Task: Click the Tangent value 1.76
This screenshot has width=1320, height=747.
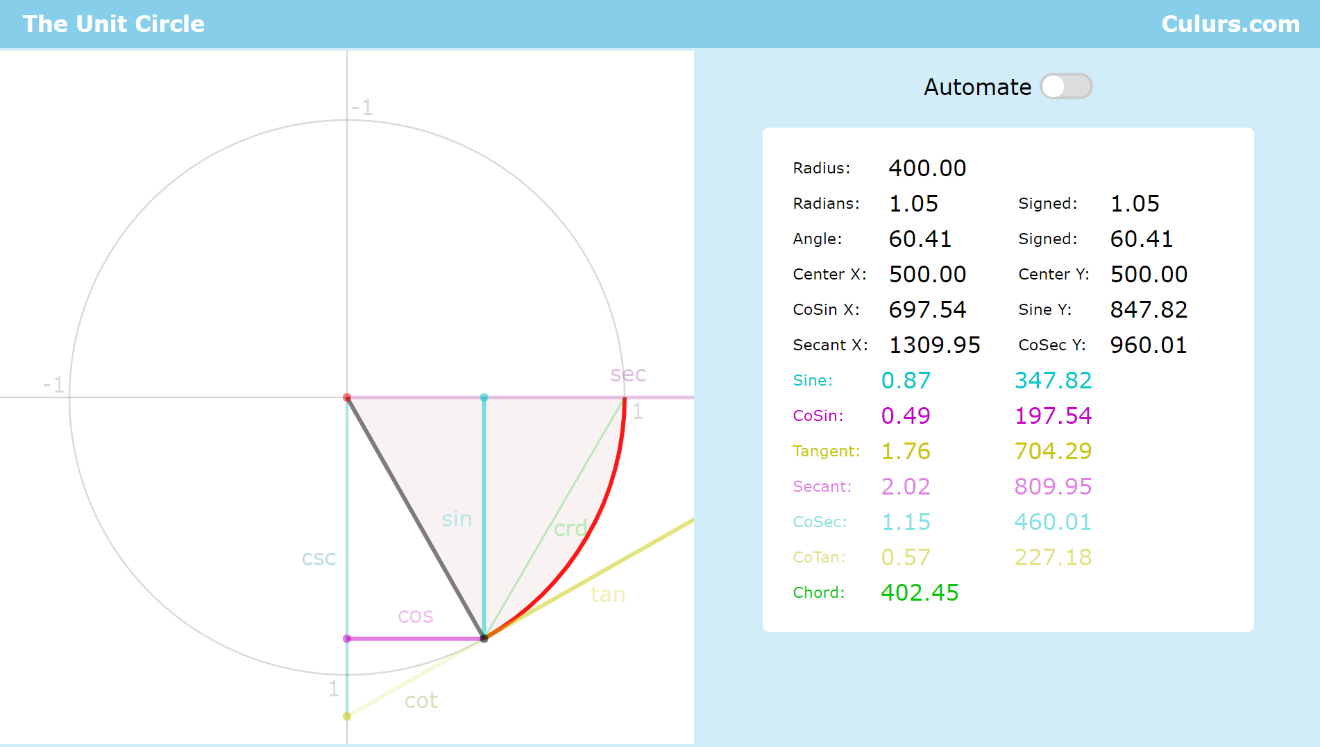Action: tap(905, 451)
